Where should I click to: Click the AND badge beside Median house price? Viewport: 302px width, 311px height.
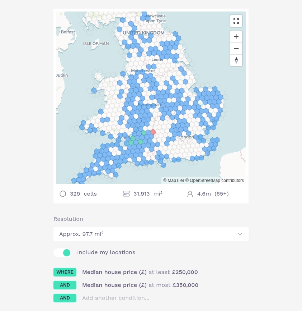[x=65, y=285]
